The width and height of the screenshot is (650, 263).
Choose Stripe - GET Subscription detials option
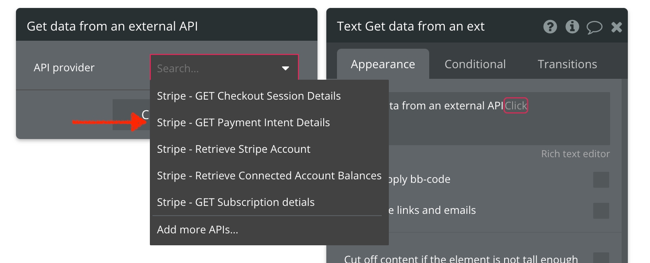[x=235, y=202]
